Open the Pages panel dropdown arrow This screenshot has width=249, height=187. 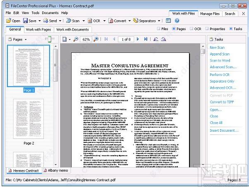(26, 40)
